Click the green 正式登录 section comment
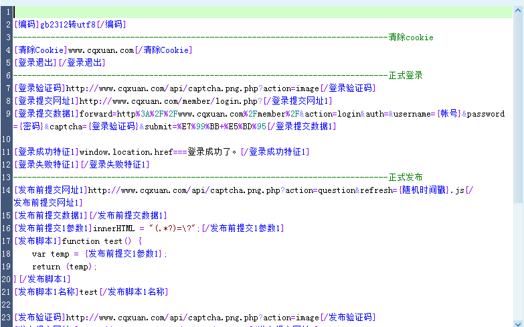Image resolution: width=524 pixels, height=327 pixels. [406, 76]
